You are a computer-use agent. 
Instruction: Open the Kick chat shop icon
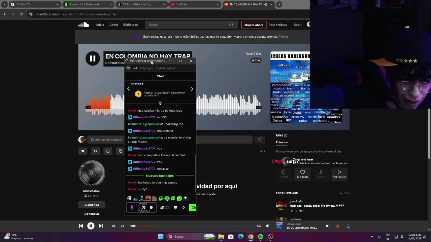pyautogui.click(x=175, y=207)
